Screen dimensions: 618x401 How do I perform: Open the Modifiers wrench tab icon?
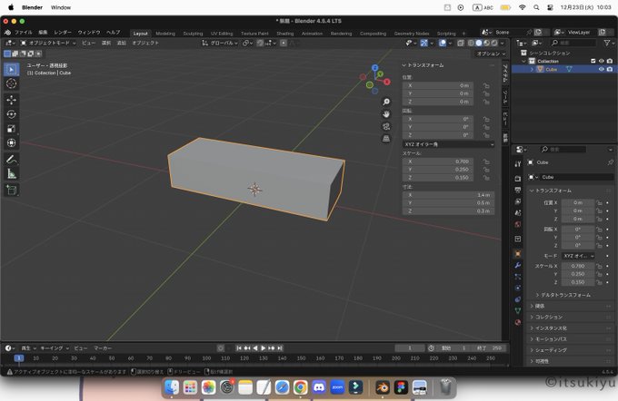518,265
